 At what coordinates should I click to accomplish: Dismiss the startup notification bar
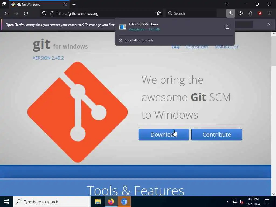pos(269,24)
